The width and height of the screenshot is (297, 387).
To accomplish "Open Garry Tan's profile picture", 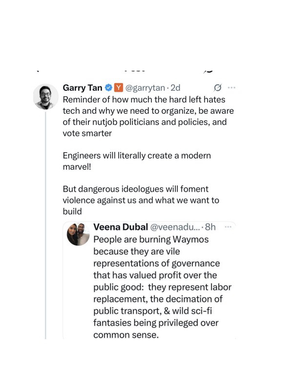I will tap(45, 96).
